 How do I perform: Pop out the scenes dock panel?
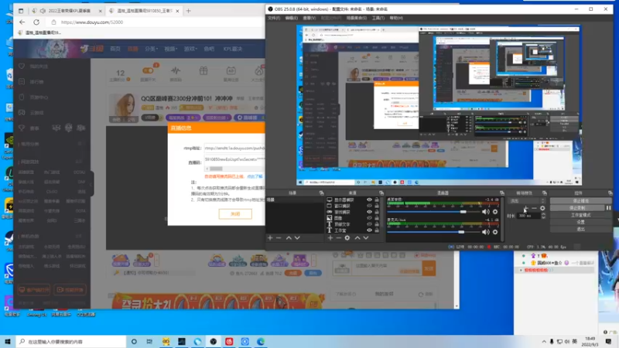[321, 193]
